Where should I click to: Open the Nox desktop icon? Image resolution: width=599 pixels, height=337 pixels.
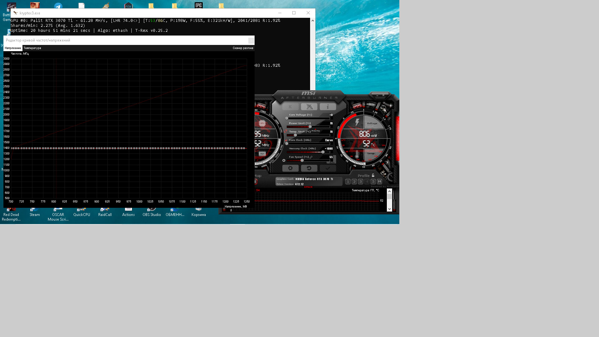click(x=128, y=6)
